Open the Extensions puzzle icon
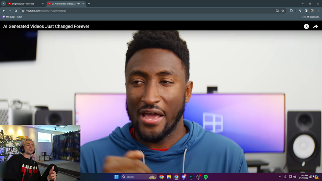Screen dimensions: 322x181 point(291,11)
